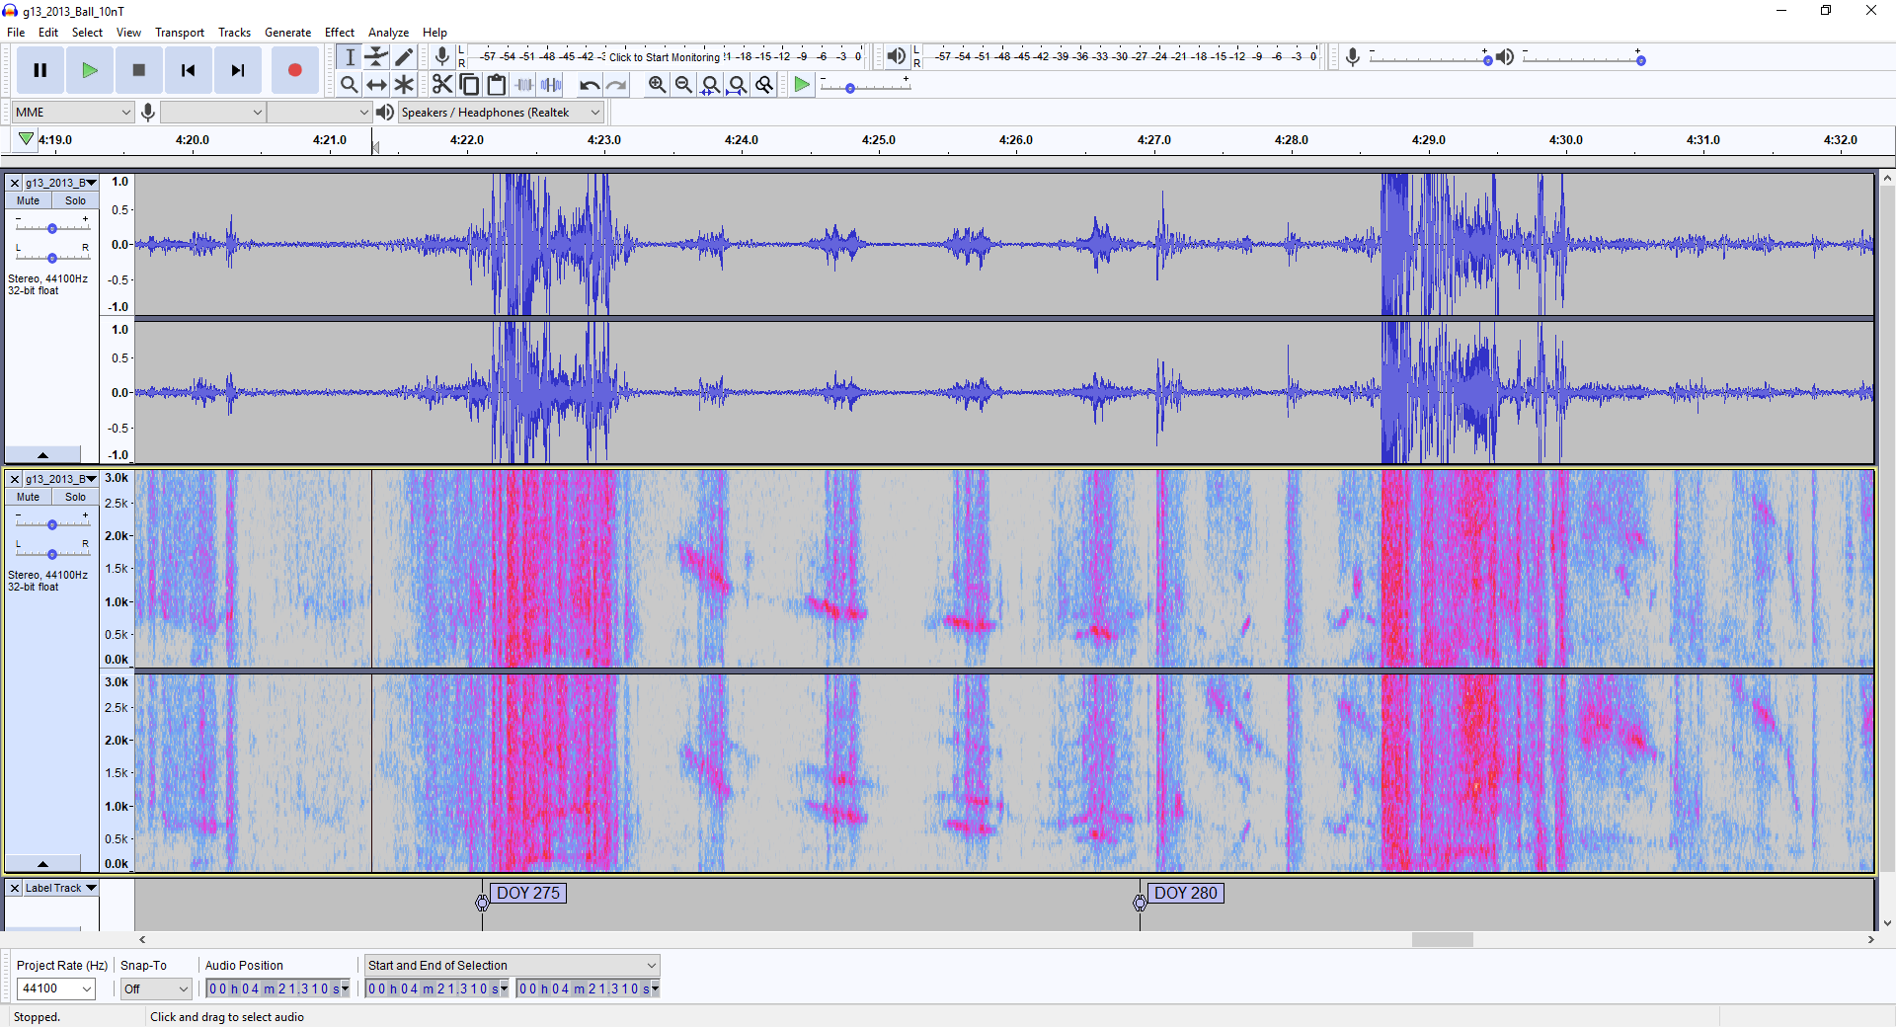Click the Skip to Start button
Screen dimensions: 1896x1027
click(x=188, y=70)
